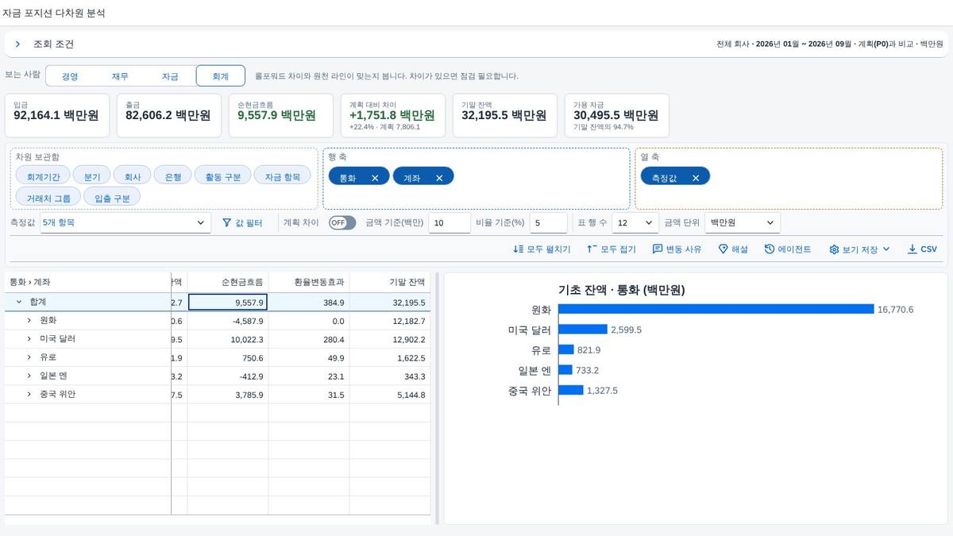
Task: Open the 값 필터 funnel filter
Action: click(x=242, y=223)
